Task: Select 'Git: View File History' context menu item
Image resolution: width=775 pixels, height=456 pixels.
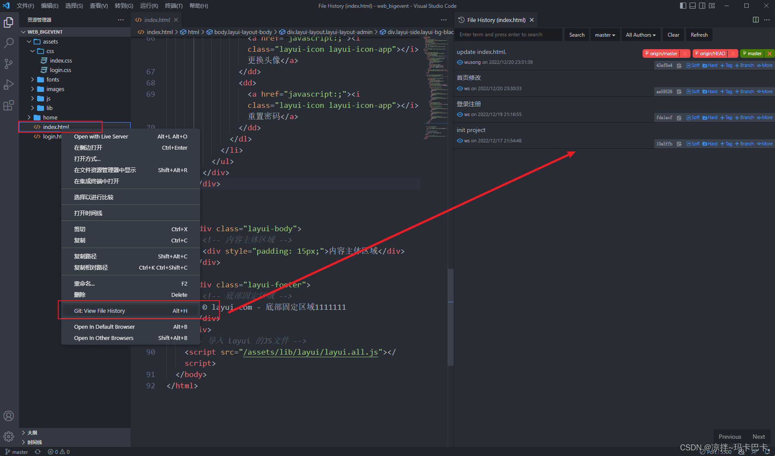Action: pyautogui.click(x=131, y=311)
